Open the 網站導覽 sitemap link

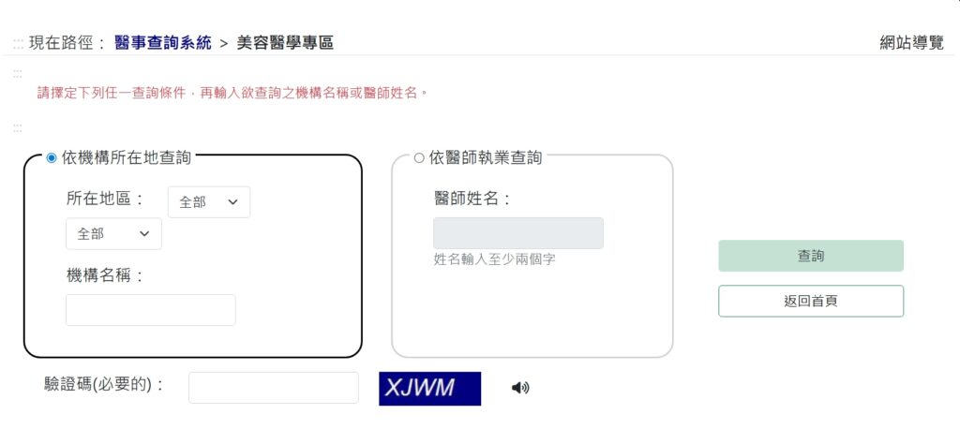point(911,42)
